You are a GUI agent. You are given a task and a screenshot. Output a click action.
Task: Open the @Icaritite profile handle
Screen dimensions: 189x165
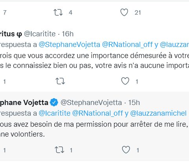40,34
